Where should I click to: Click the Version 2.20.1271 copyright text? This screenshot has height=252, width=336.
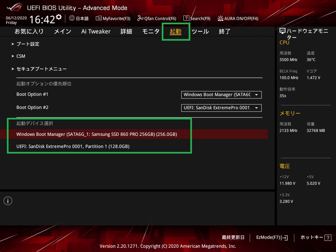(168, 246)
